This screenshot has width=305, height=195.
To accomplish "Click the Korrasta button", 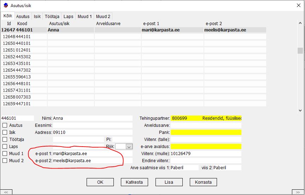I will click(203, 182).
